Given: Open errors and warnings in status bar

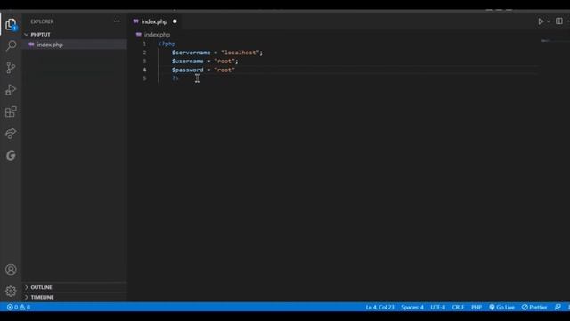Looking at the screenshot, I should (19, 307).
